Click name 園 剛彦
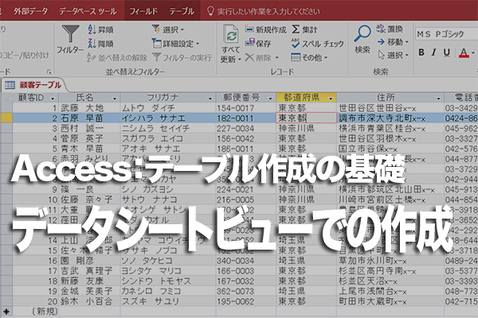Screen dimensions: 478x318 (89, 261)
